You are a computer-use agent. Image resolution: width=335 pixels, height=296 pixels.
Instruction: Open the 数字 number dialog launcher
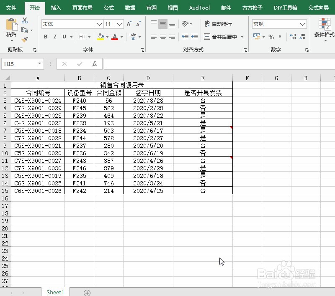pyautogui.click(x=307, y=50)
